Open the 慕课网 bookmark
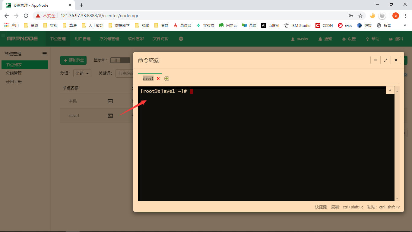 click(182, 25)
